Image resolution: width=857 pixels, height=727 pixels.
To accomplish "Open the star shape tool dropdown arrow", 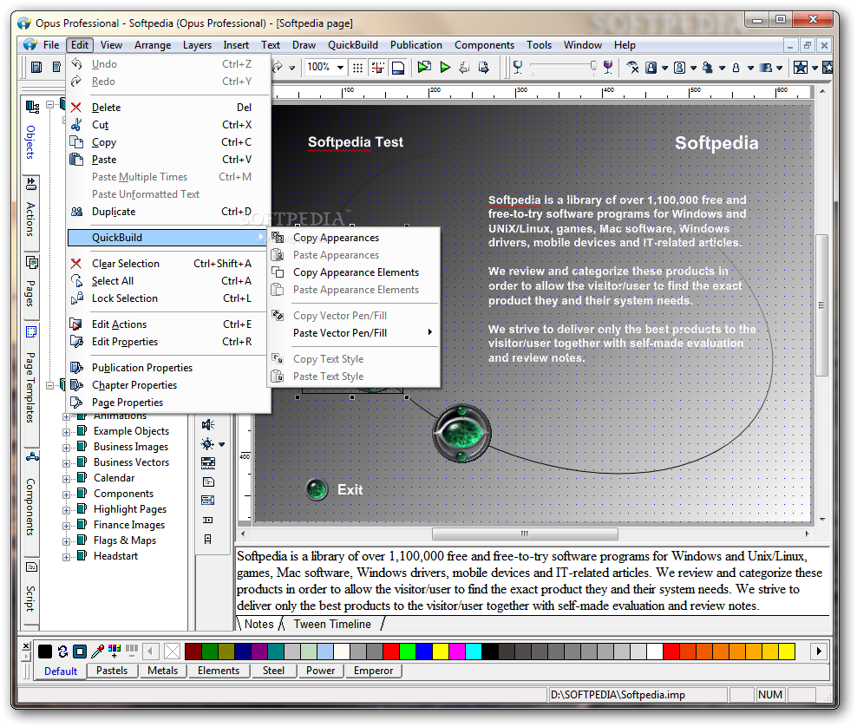I will (x=814, y=68).
